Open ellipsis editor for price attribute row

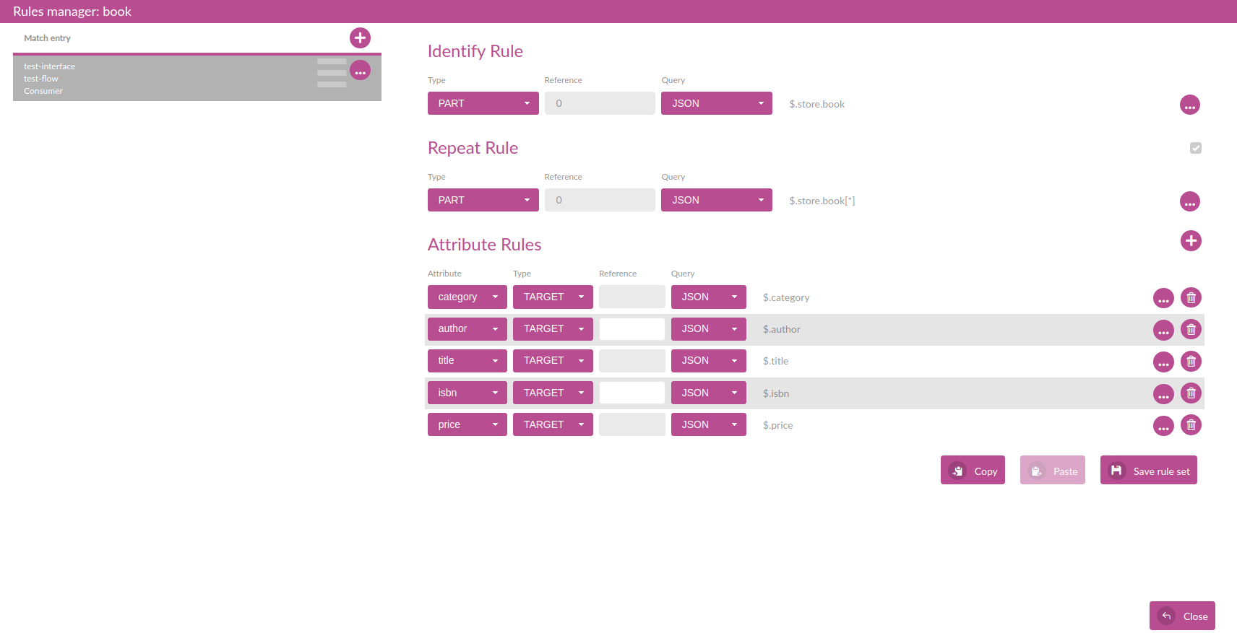[1163, 425]
